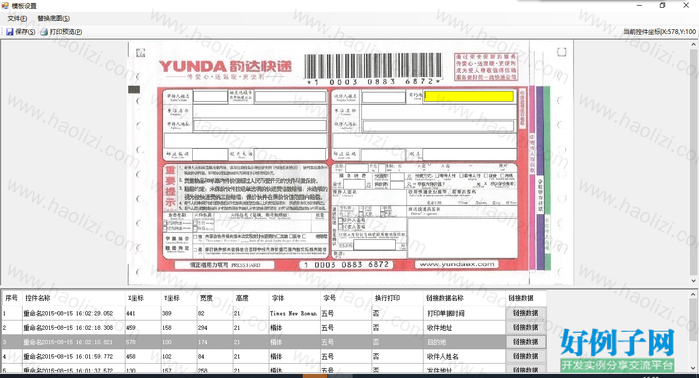Click the 收件人姓名 cell in the table
699x378 pixels.
(464, 356)
